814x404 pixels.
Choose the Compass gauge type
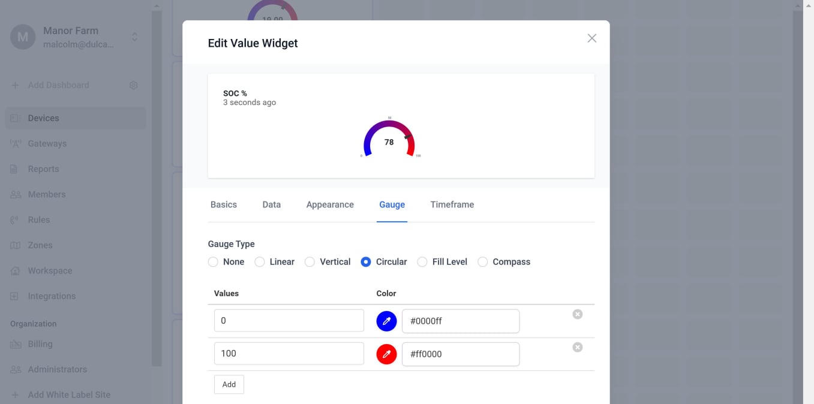point(483,261)
